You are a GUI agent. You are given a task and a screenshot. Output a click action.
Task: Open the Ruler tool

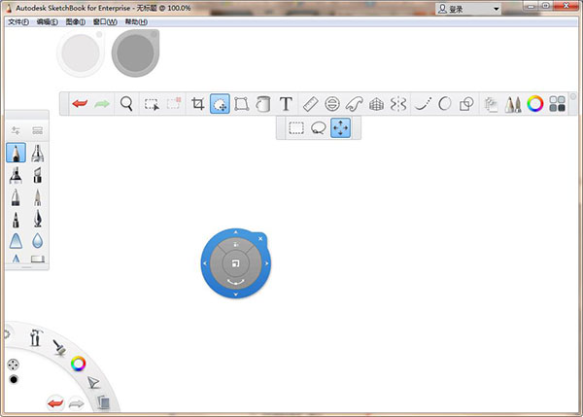311,103
